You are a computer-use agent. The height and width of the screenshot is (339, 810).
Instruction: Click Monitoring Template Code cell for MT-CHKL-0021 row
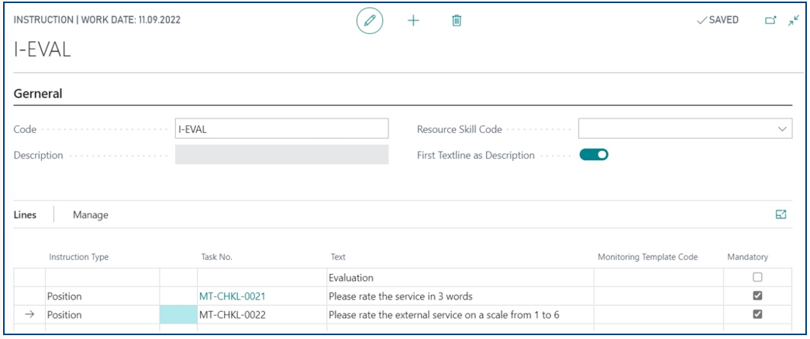pyautogui.click(x=658, y=296)
